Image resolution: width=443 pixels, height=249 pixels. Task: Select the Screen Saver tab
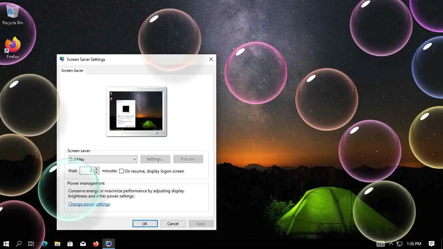[x=72, y=71]
